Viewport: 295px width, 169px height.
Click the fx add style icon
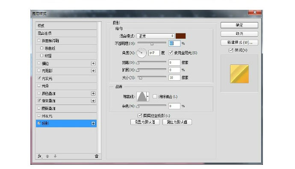[x=40, y=156]
